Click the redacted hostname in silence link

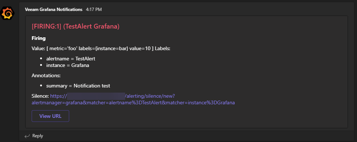pos(96,96)
